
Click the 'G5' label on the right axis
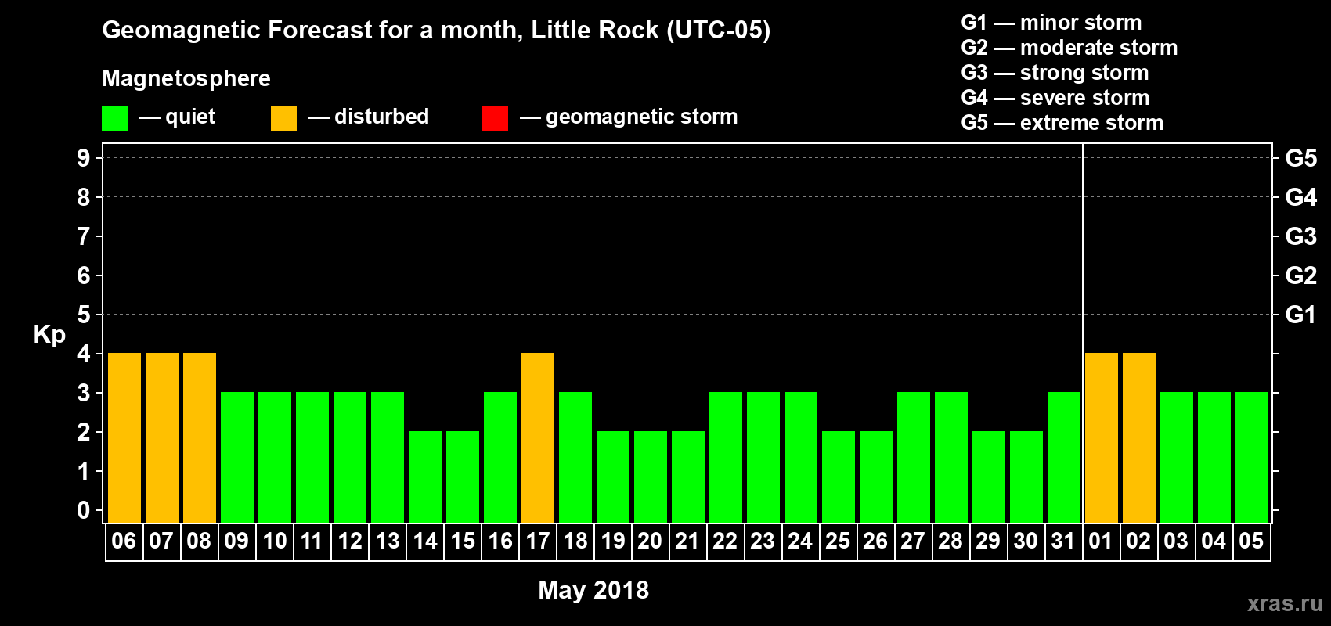tap(1301, 158)
